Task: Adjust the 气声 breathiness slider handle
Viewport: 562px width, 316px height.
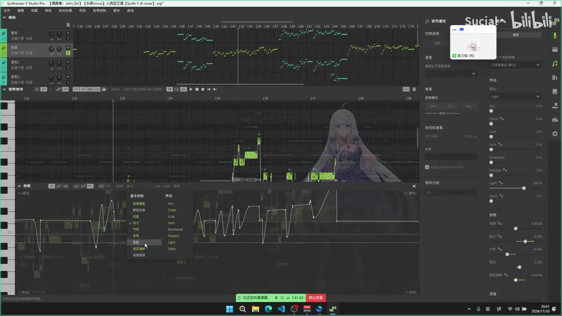Action: pos(507,254)
